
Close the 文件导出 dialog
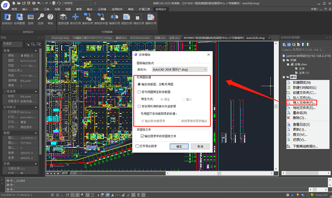209,55
